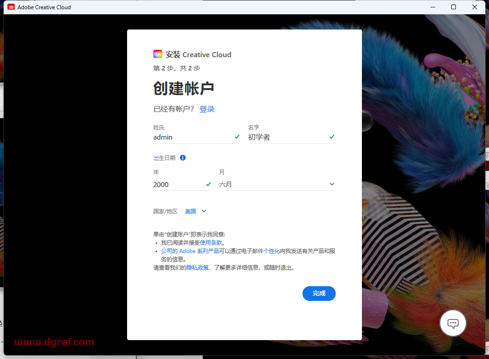Image resolution: width=489 pixels, height=359 pixels.
Task: Open the chat bubble support icon
Action: 453,324
